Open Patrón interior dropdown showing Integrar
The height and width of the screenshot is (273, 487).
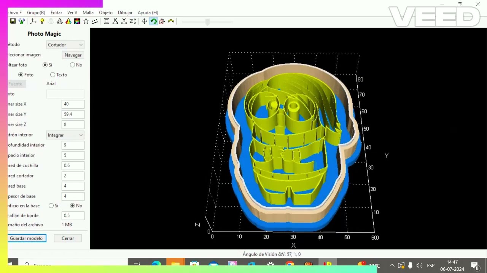click(x=65, y=135)
